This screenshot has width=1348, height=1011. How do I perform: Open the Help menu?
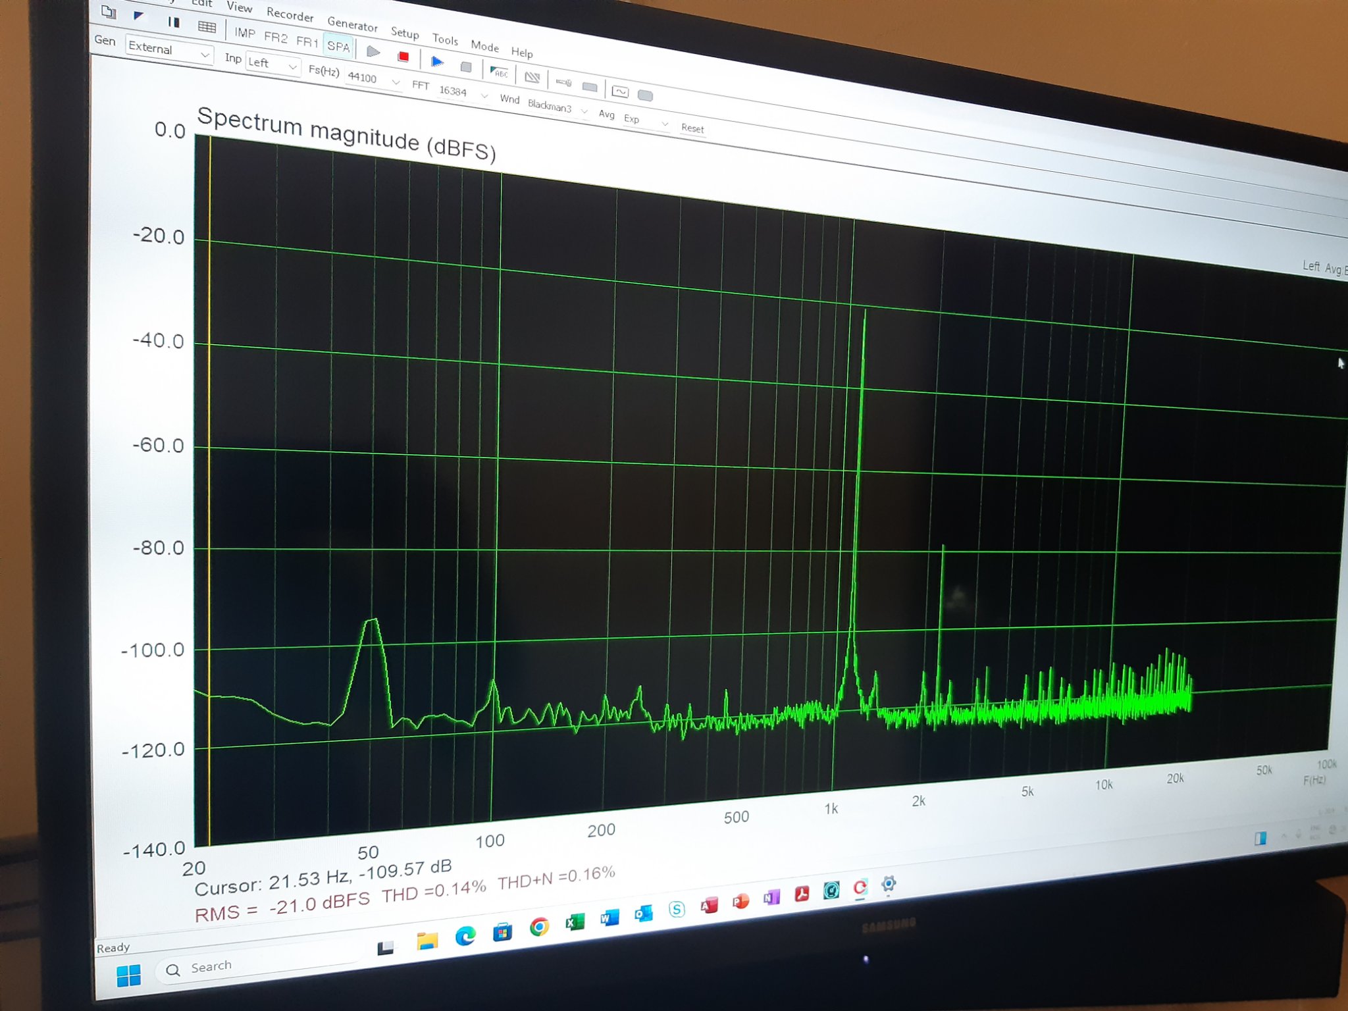tap(522, 52)
